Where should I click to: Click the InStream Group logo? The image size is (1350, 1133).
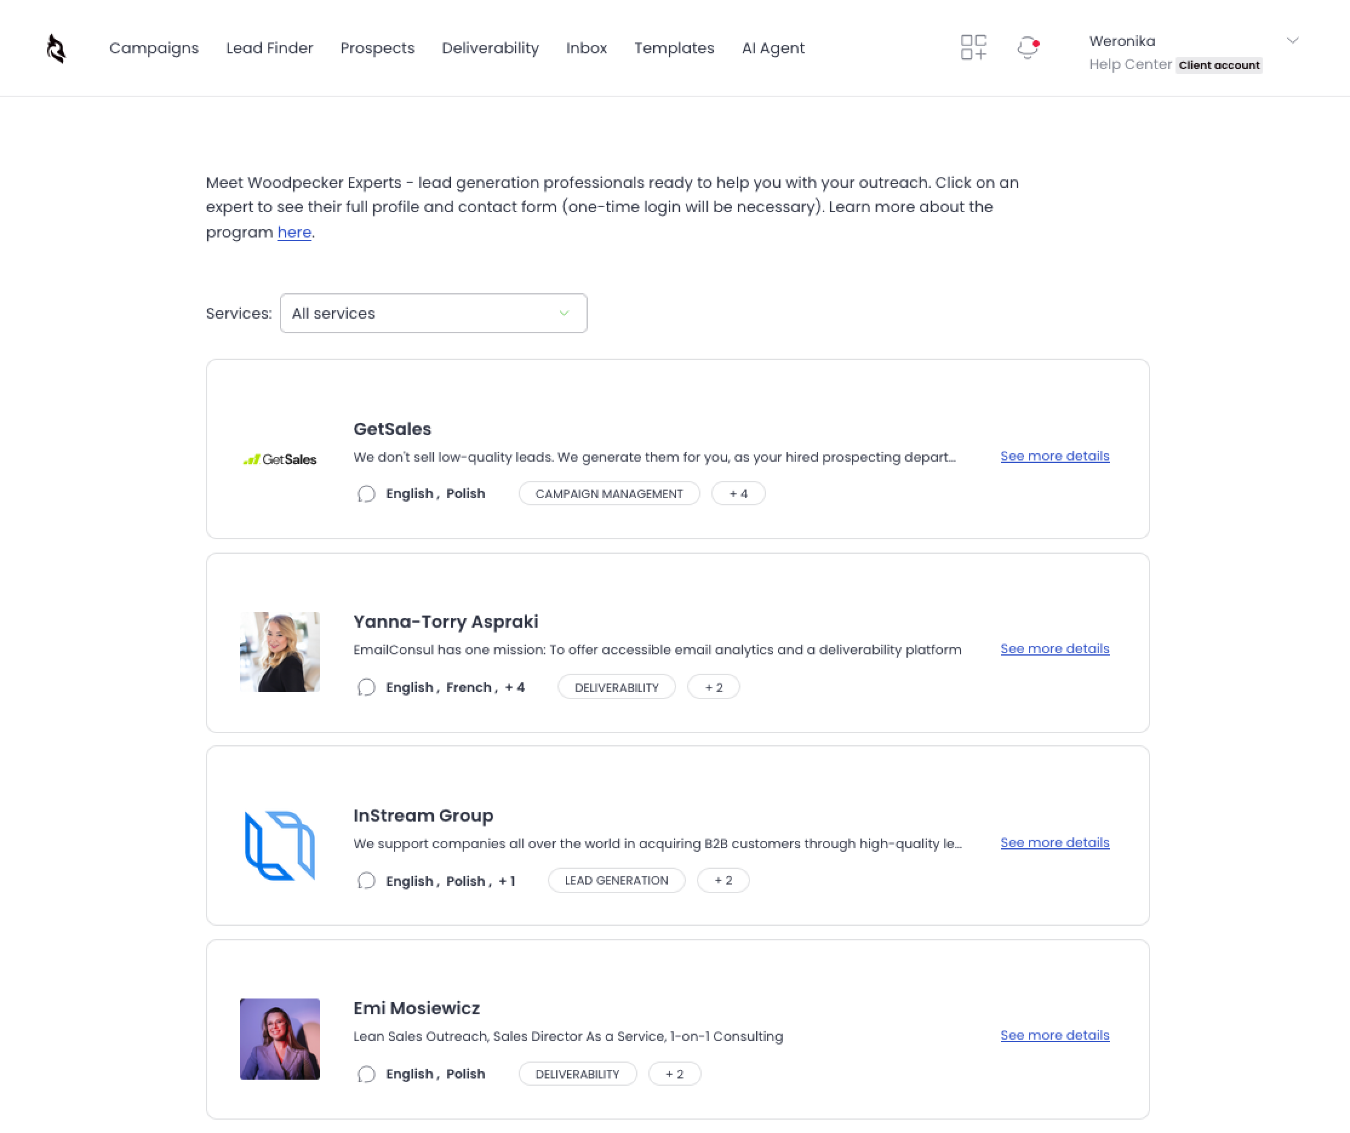(x=279, y=846)
